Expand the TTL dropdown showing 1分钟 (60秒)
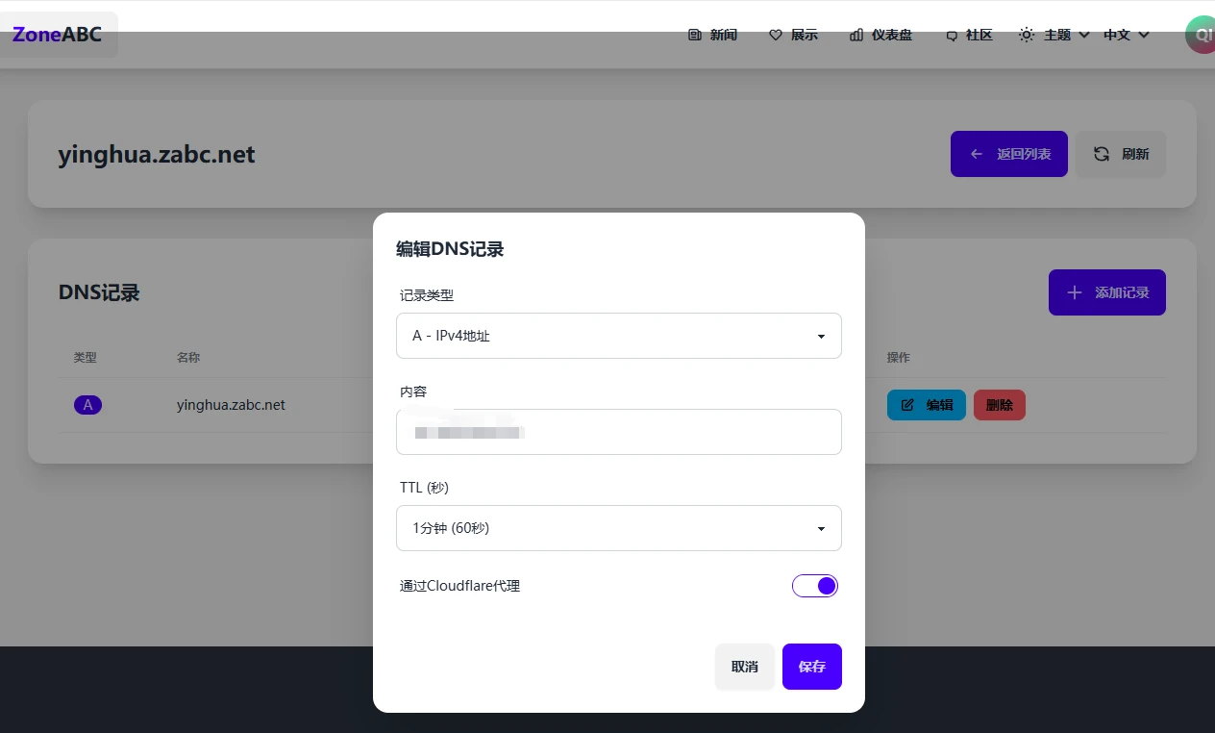1215x733 pixels. (x=618, y=528)
